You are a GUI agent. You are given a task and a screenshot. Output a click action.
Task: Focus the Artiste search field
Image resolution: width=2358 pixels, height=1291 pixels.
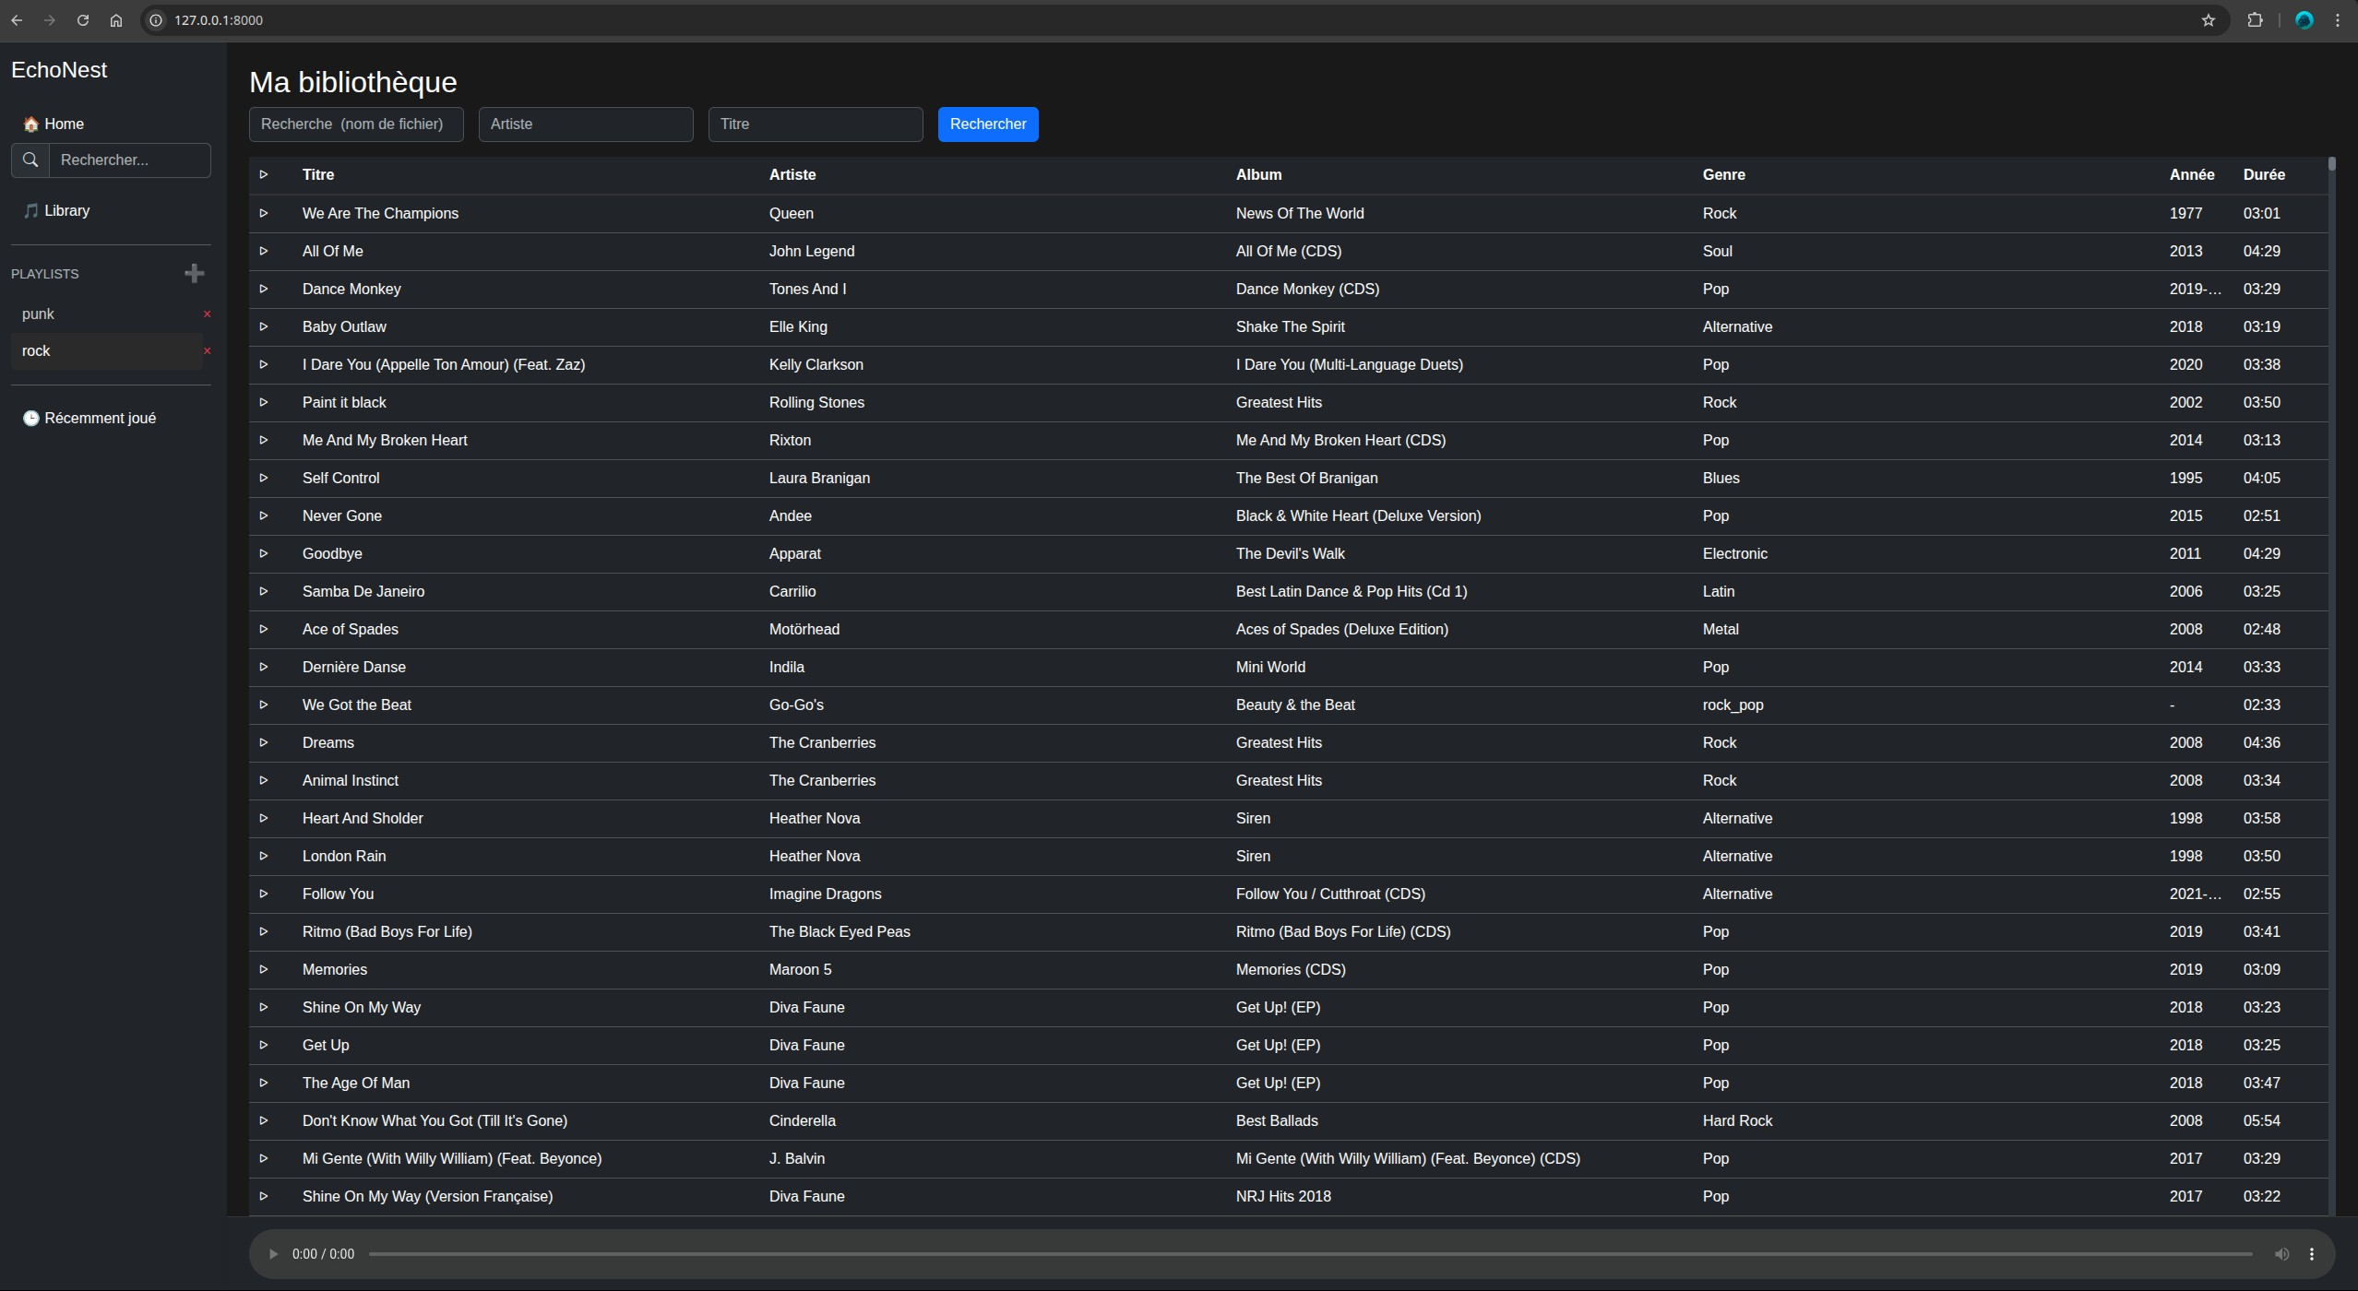586,124
